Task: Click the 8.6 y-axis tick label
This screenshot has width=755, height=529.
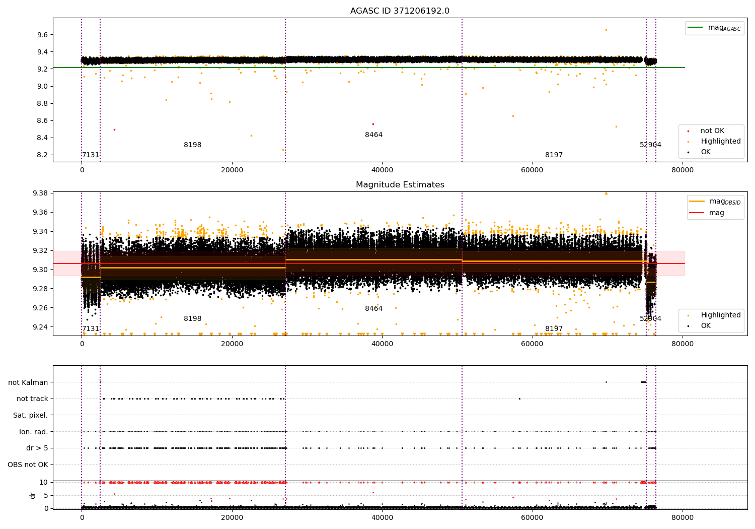Action: [42, 120]
